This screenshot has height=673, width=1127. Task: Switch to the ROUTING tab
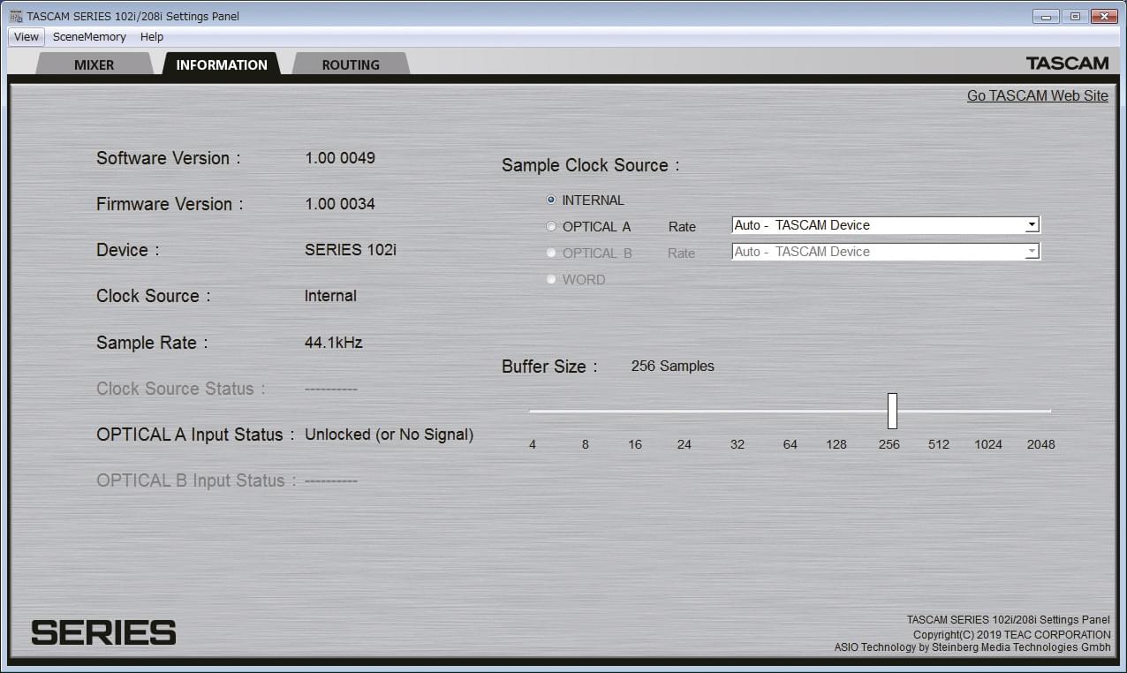[x=351, y=64]
